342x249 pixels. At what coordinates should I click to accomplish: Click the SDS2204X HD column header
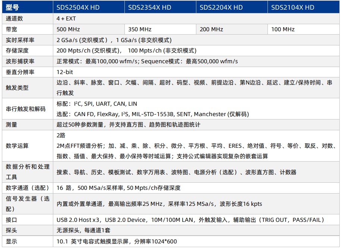pyautogui.click(x=232, y=7)
